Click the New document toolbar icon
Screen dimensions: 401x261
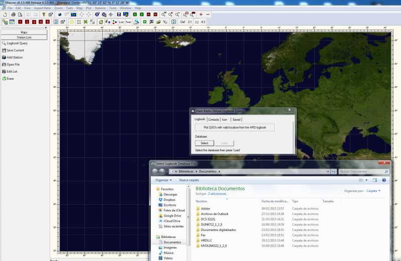5,15
